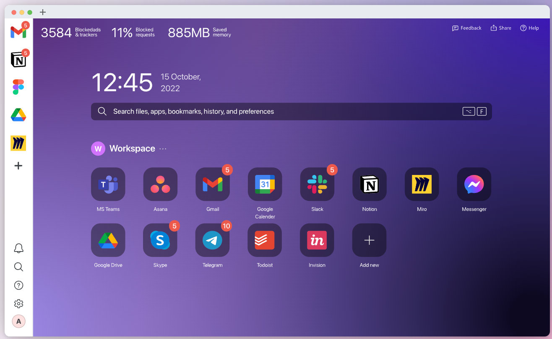This screenshot has height=339, width=552.
Task: Open the Help link in top bar
Action: point(529,28)
